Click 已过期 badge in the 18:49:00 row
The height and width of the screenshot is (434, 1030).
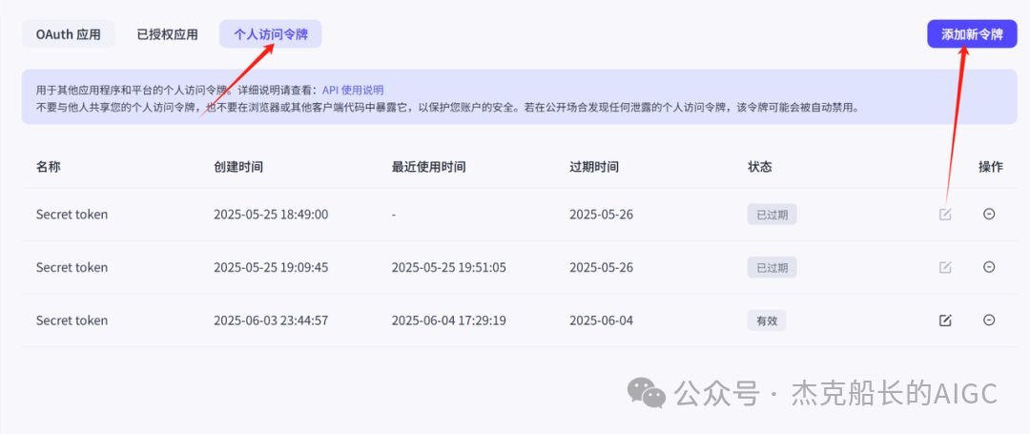click(x=772, y=214)
